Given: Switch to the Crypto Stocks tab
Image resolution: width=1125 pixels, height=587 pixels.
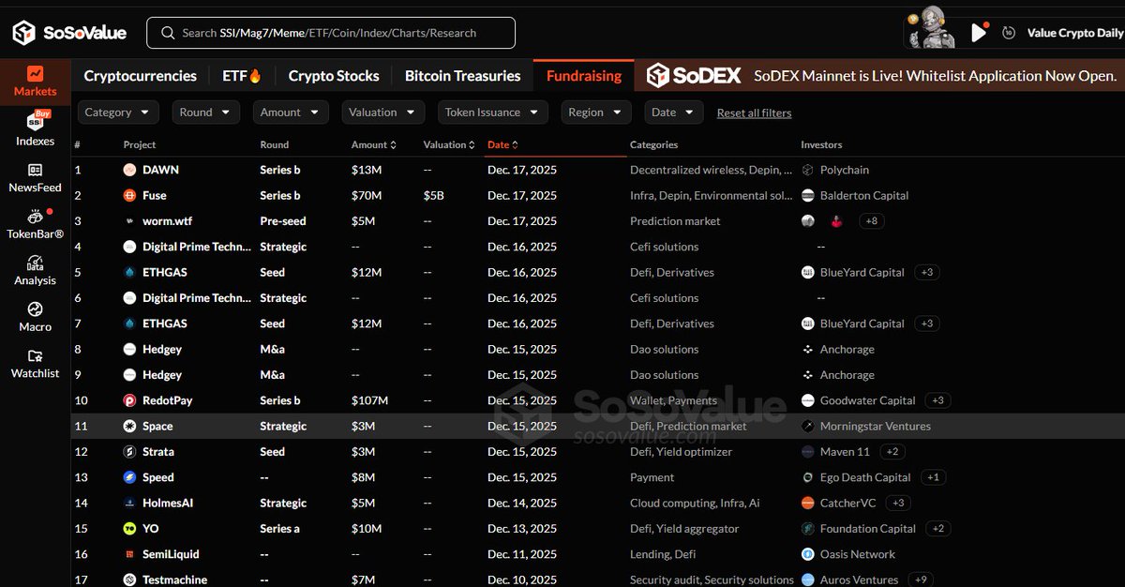Looking at the screenshot, I should click(x=334, y=76).
